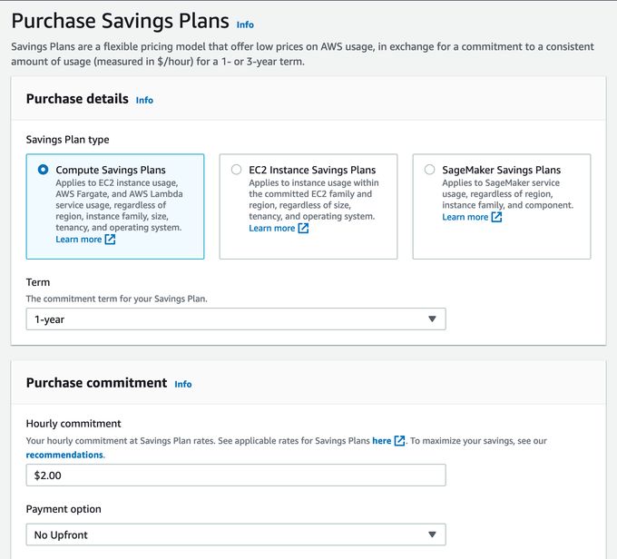Open Info link beside Purchase commitment
This screenshot has width=617, height=559.
click(183, 384)
